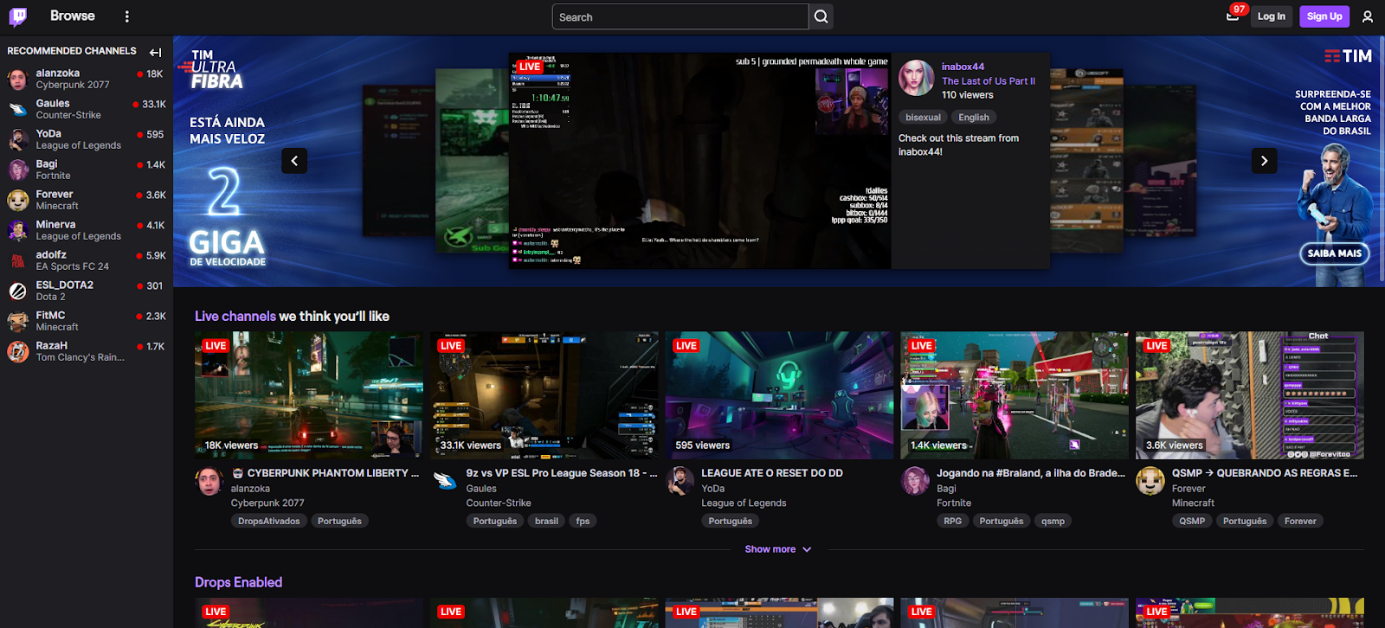This screenshot has height=628, width=1385.
Task: Open inabox44 avatar in featured carousel
Action: (x=916, y=78)
